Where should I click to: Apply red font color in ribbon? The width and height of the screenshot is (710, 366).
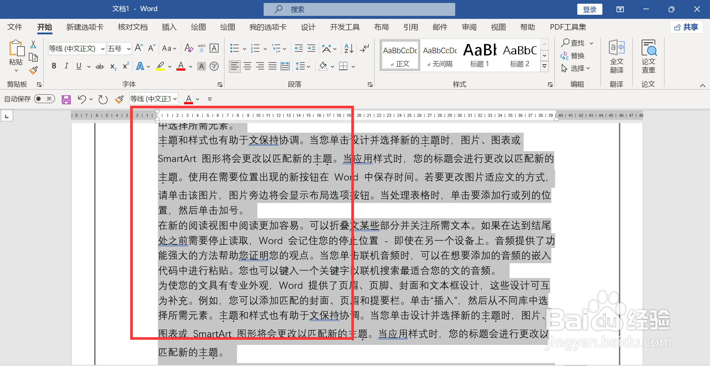pyautogui.click(x=181, y=66)
